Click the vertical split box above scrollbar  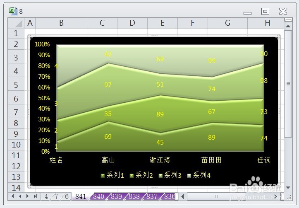288,19
